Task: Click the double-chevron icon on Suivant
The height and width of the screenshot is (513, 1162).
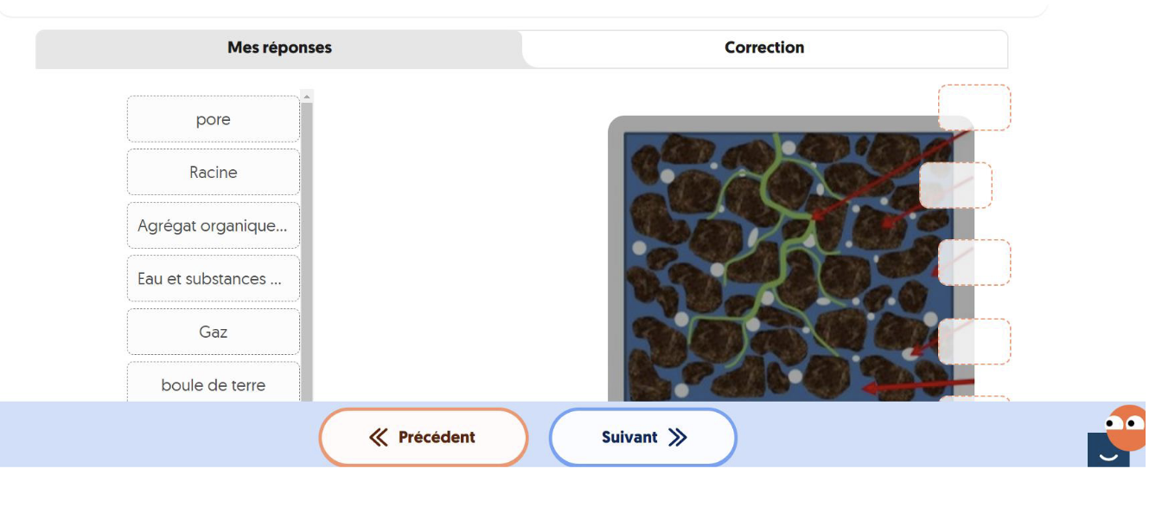Action: coord(678,437)
